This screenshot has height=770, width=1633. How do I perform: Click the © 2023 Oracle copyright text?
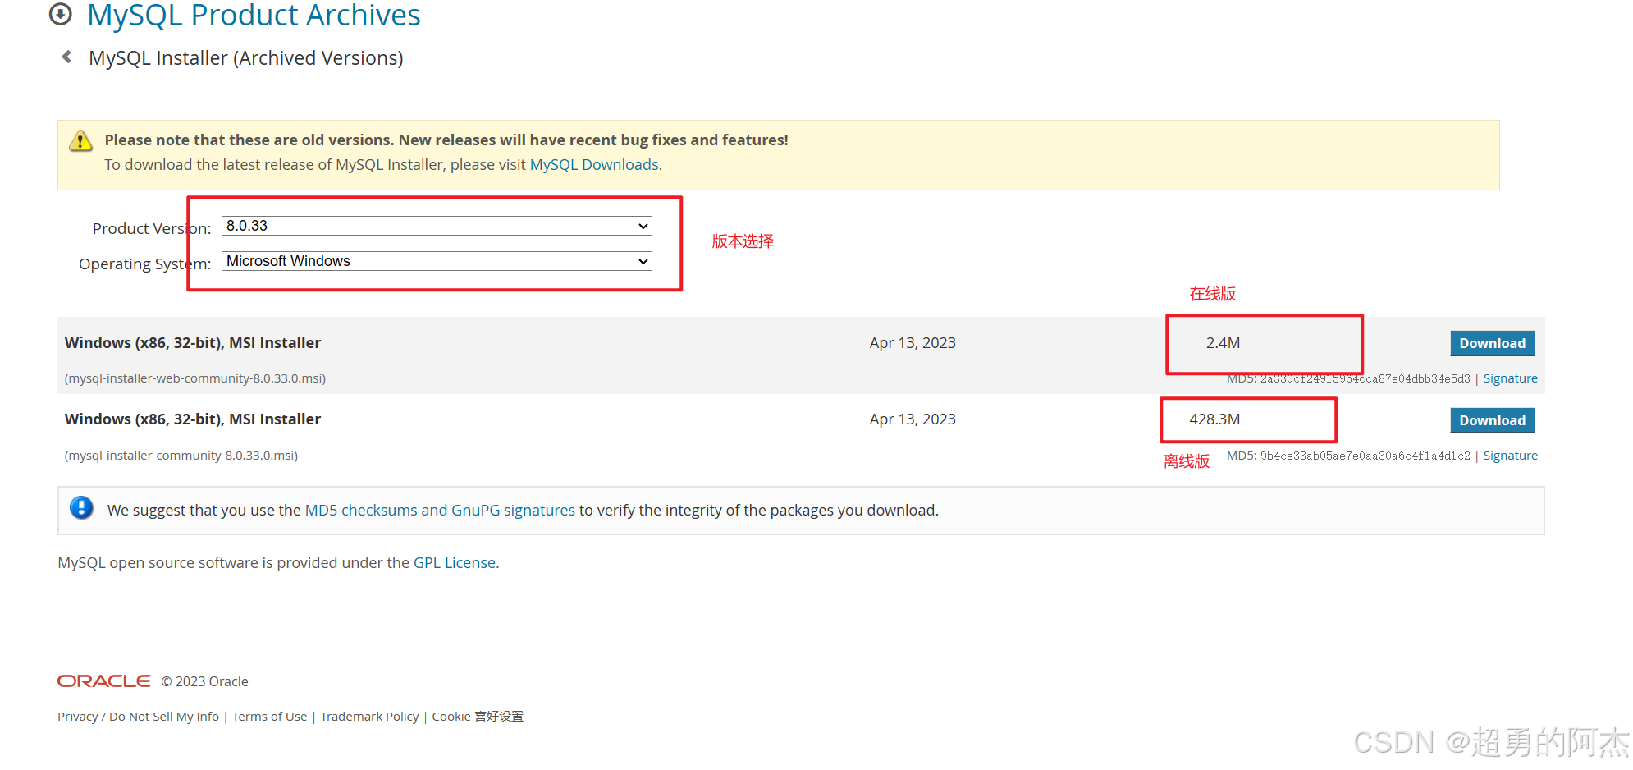204,681
